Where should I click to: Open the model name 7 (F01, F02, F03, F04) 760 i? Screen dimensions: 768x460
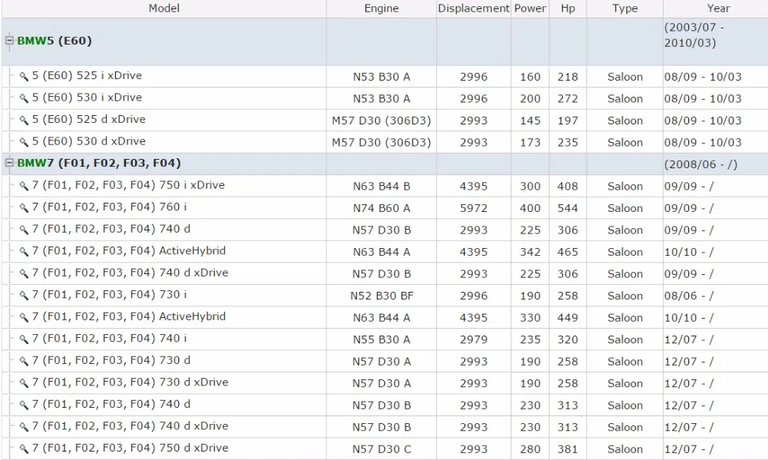(109, 207)
